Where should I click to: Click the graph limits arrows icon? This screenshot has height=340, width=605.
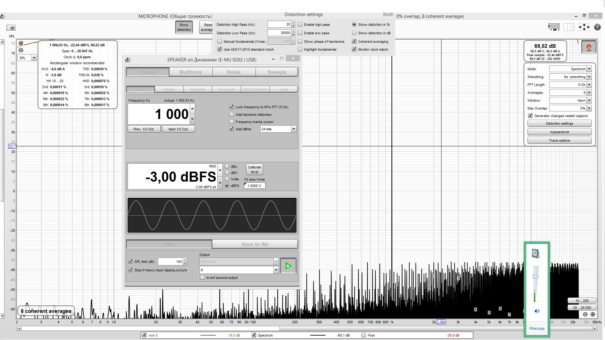click(x=584, y=27)
